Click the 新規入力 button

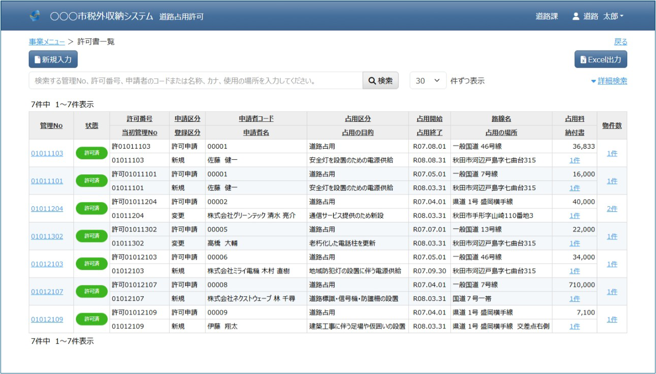[53, 60]
